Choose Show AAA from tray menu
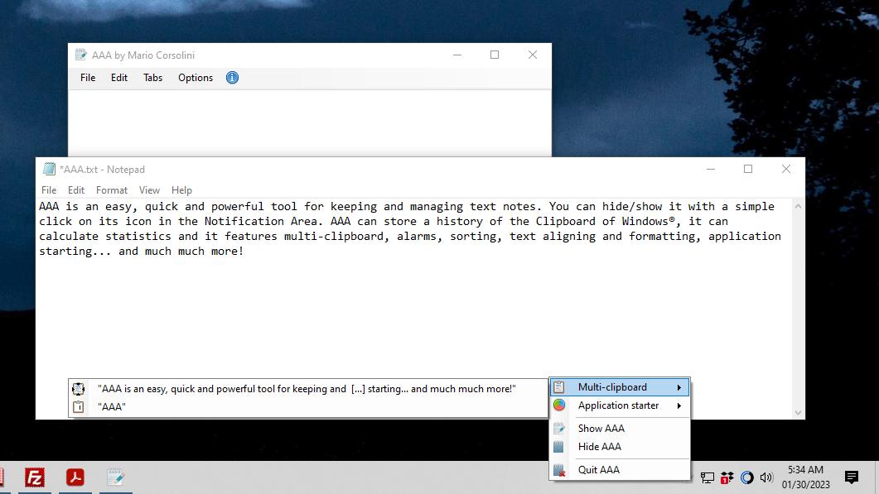Screen dimensions: 879x494 [x=620, y=429]
